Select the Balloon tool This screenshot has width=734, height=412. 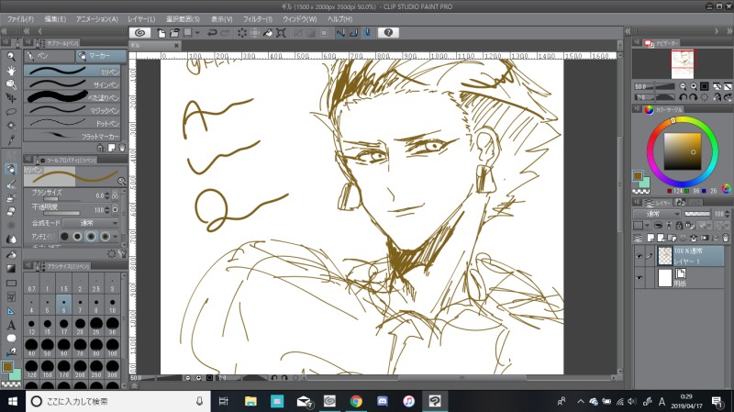pyautogui.click(x=11, y=339)
